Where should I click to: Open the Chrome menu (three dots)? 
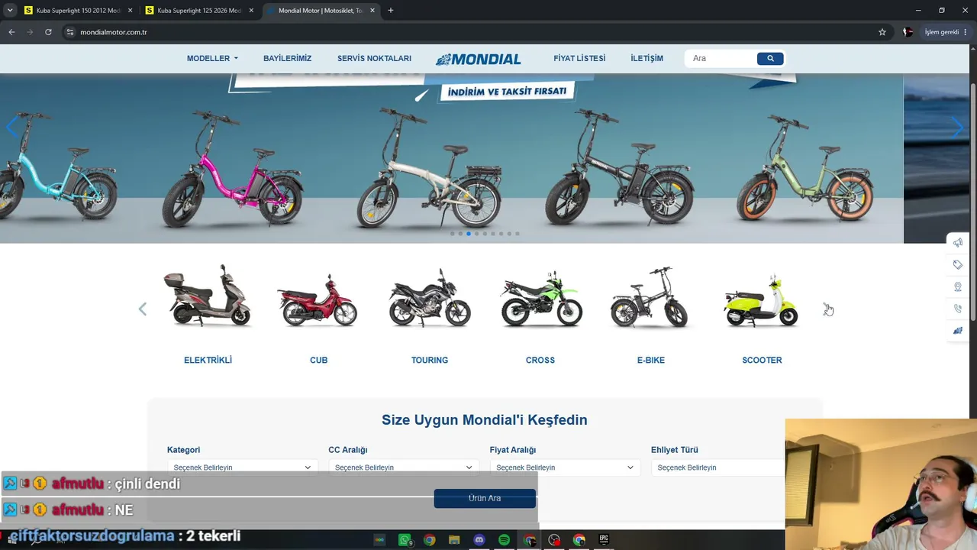point(966,32)
